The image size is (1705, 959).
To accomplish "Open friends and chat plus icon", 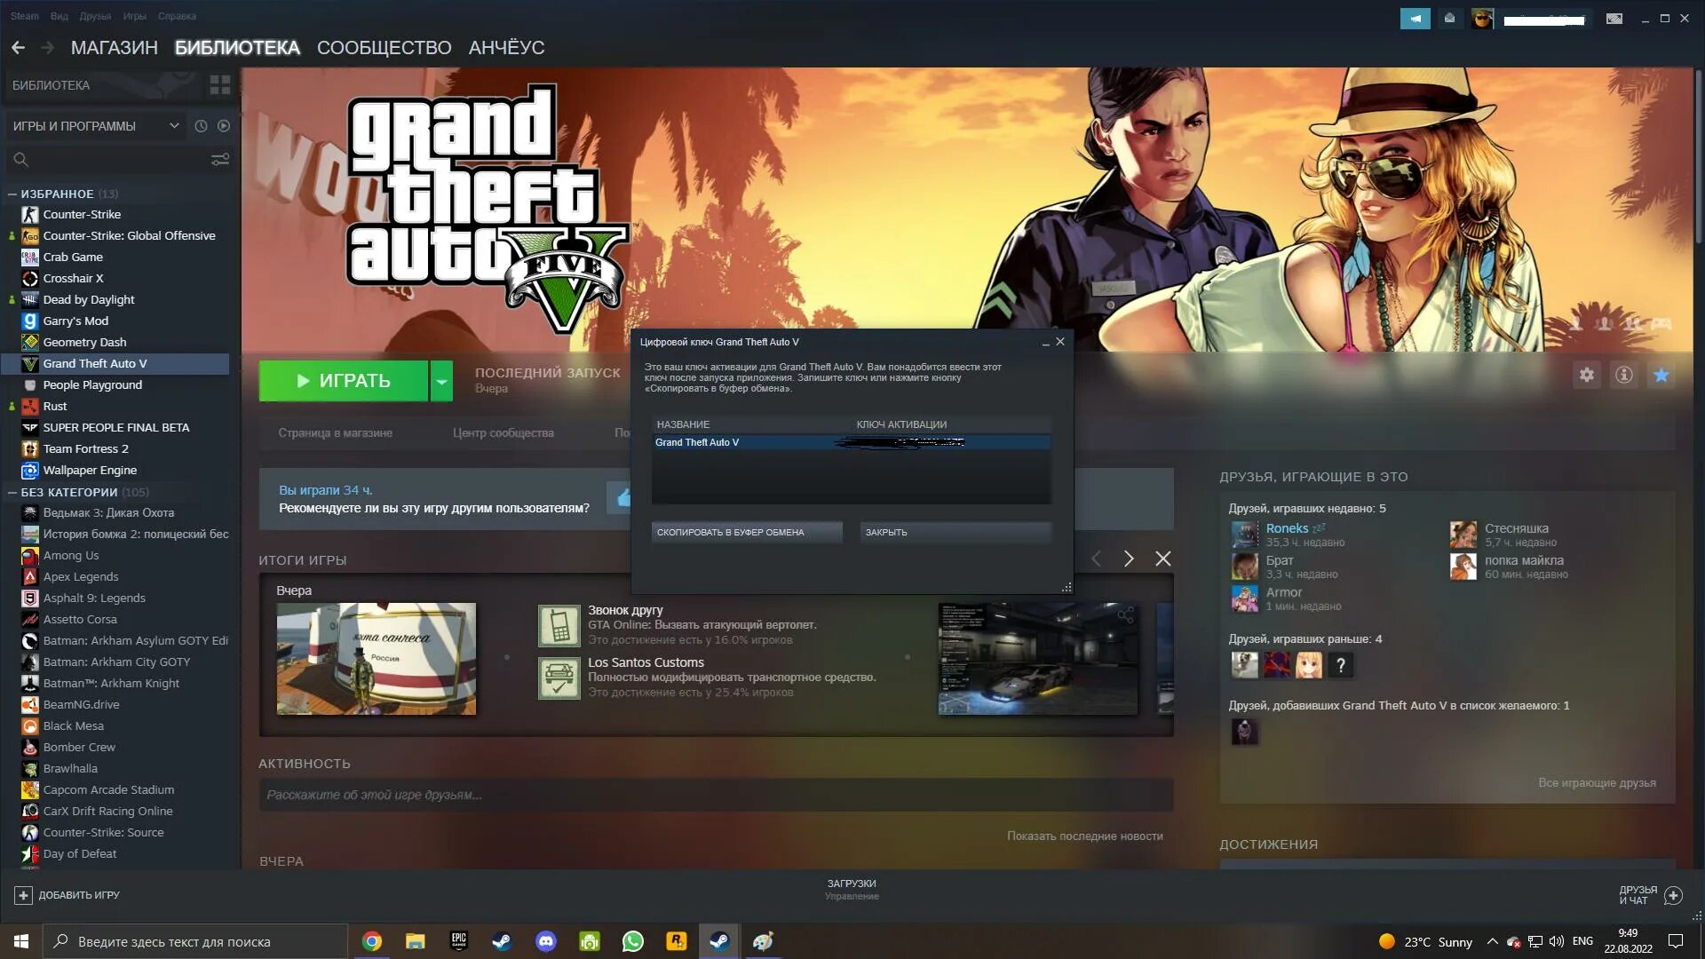I will (x=1673, y=895).
